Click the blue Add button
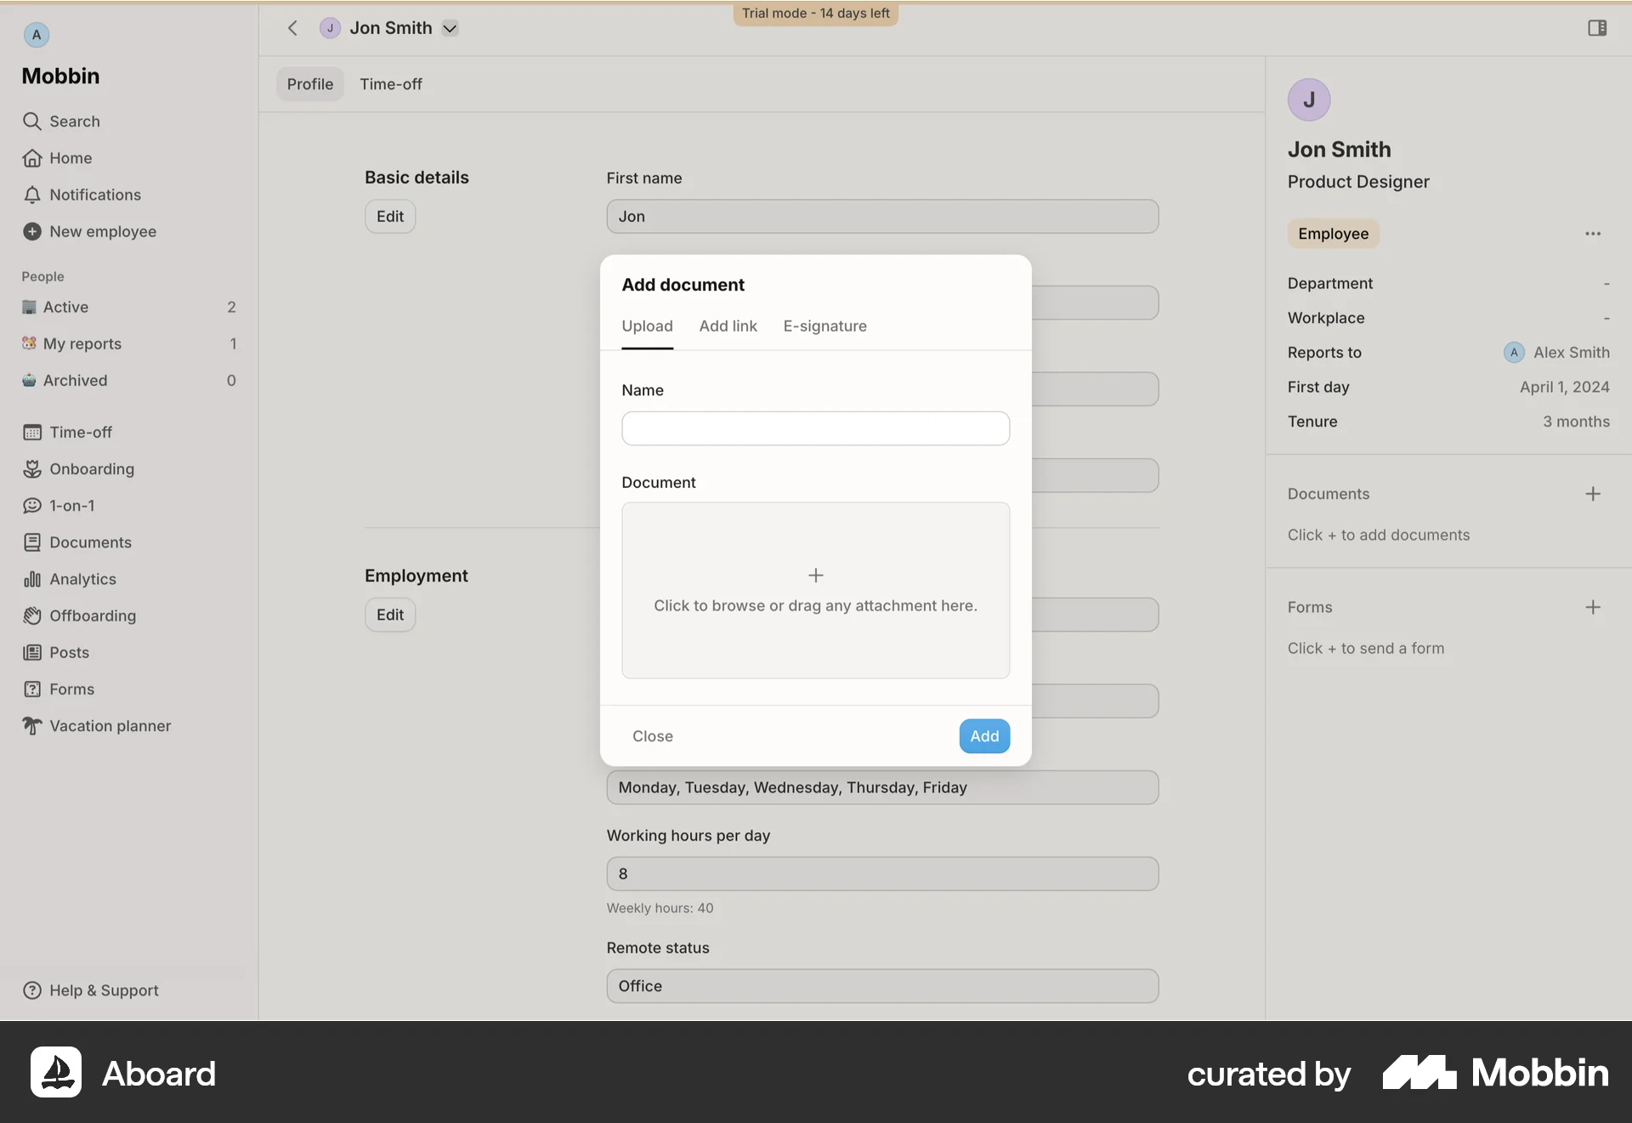 click(983, 735)
